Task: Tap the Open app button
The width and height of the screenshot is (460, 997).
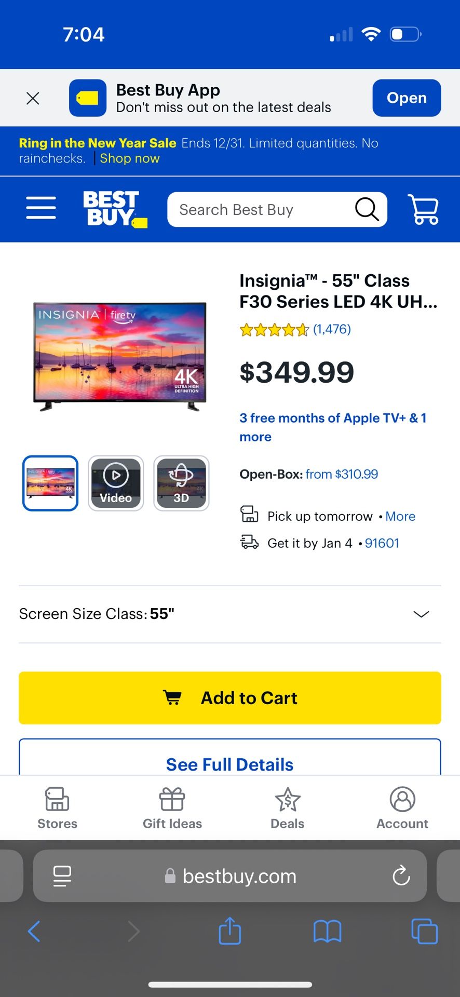Action: (x=407, y=98)
